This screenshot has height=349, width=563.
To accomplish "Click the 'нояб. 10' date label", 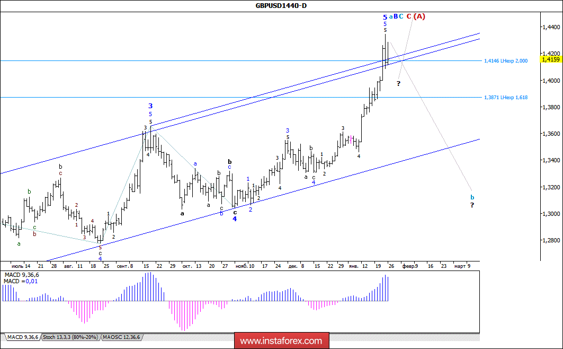I will 245,266.
